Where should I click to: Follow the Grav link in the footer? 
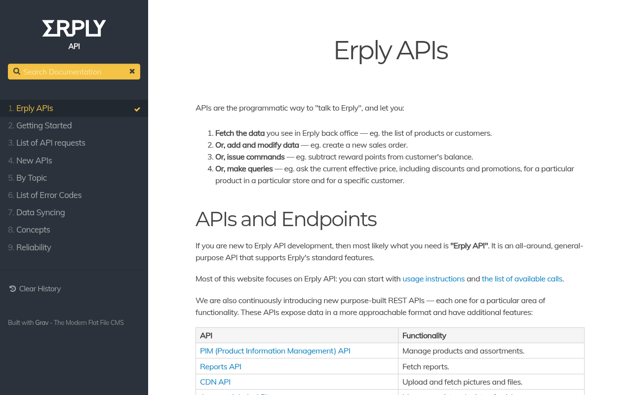coord(42,322)
